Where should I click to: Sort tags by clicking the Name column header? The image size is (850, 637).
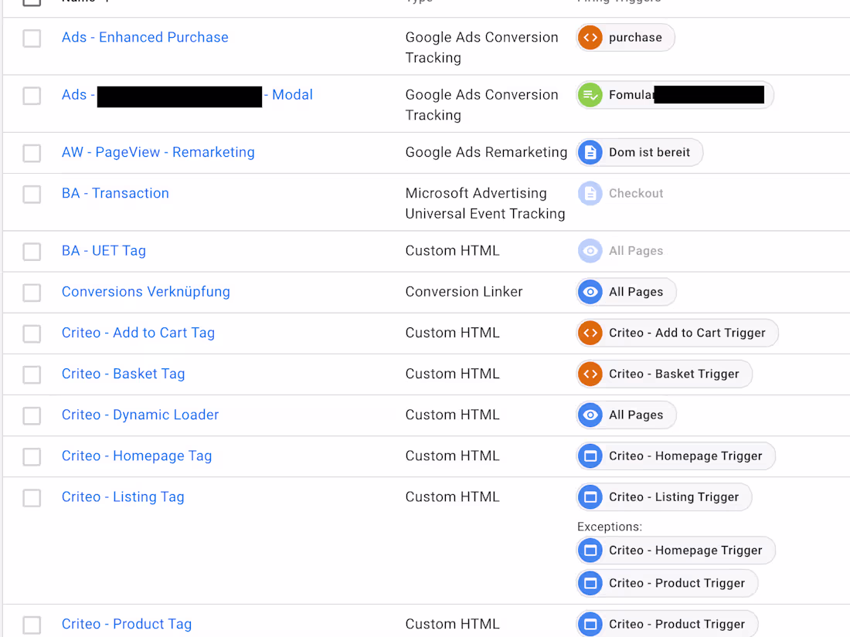pyautogui.click(x=77, y=2)
